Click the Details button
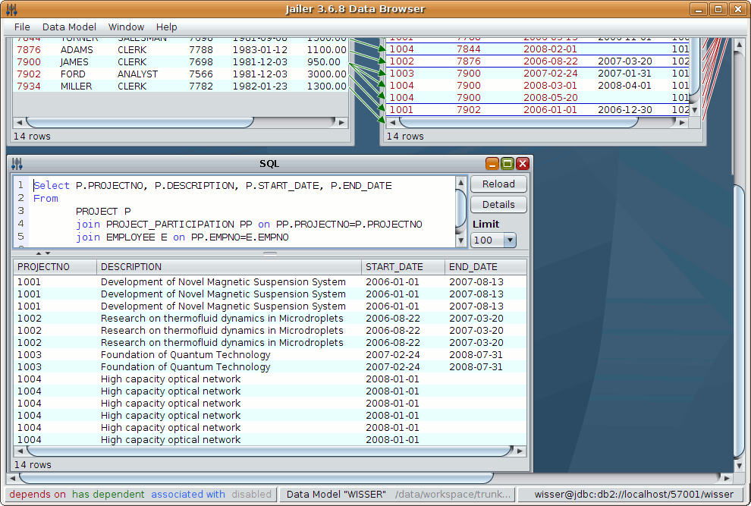This screenshot has height=506, width=751. (498, 205)
